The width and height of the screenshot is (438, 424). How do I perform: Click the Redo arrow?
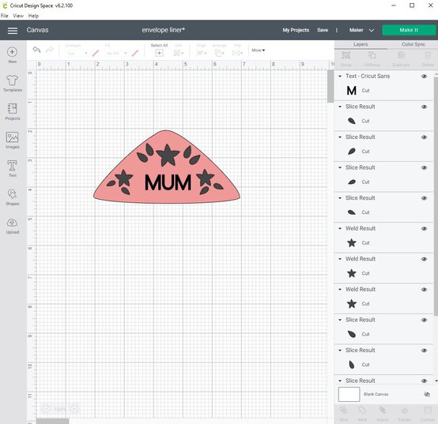pyautogui.click(x=50, y=50)
